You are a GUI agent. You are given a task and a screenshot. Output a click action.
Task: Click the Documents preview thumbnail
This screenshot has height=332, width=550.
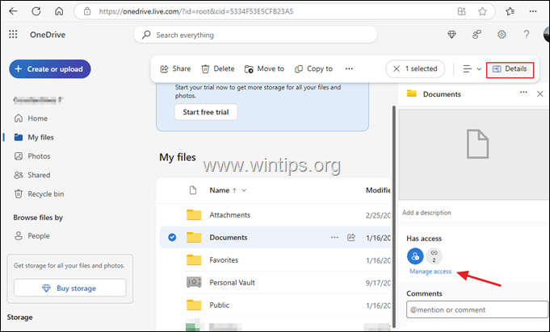click(x=474, y=155)
